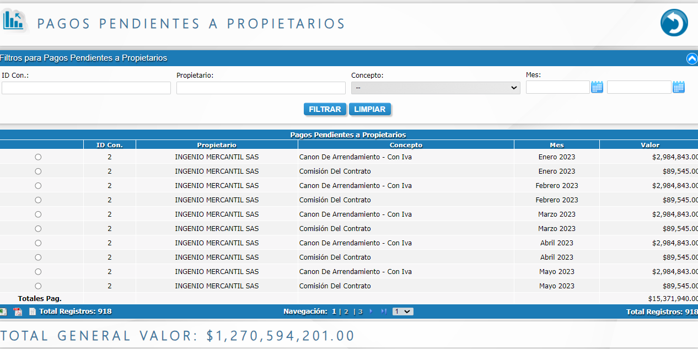Image resolution: width=698 pixels, height=349 pixels.
Task: Click the FILTRAR button
Action: point(325,109)
